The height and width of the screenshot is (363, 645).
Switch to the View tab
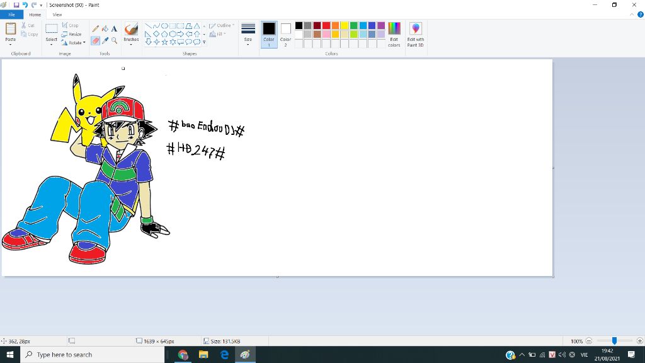click(57, 14)
